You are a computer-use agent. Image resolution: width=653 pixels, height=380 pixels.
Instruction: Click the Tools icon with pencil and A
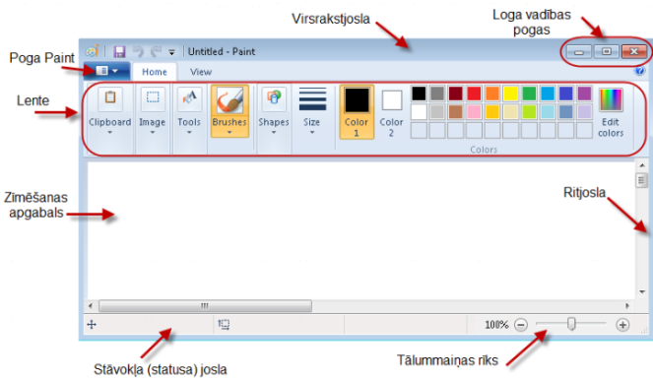coord(189,98)
